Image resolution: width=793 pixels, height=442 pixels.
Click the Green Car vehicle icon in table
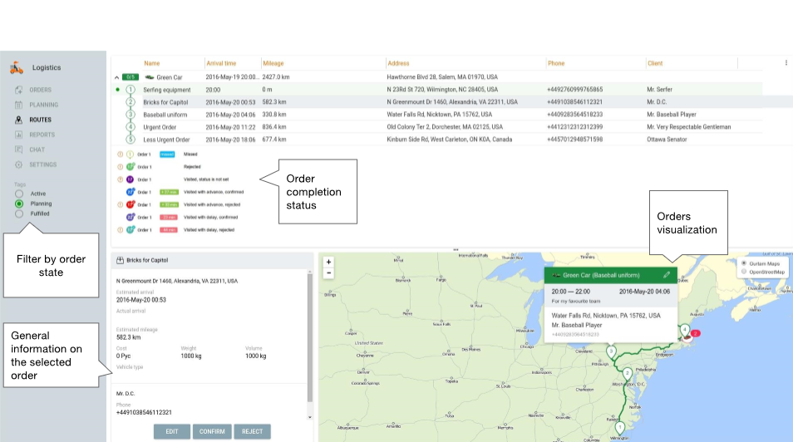(149, 77)
